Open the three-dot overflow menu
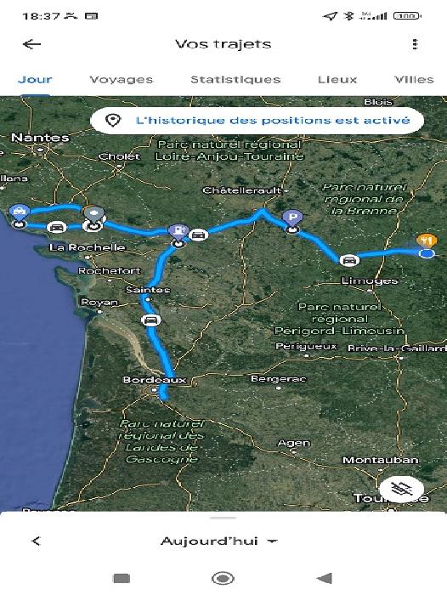The height and width of the screenshot is (595, 447). (x=415, y=44)
